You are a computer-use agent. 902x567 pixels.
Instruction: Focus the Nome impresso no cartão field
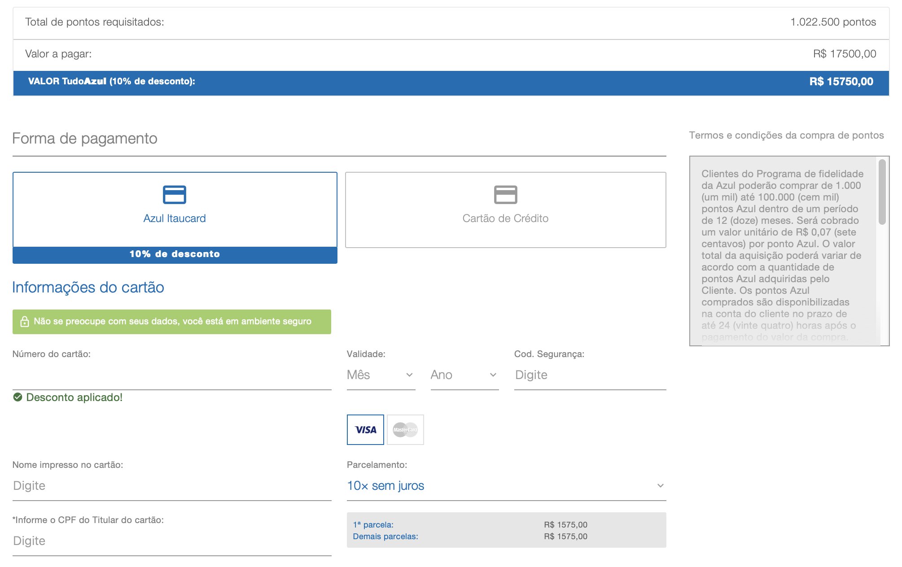(x=172, y=486)
